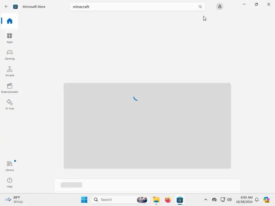Open the Windows Start menu
275x206 pixels.
pos(84,200)
